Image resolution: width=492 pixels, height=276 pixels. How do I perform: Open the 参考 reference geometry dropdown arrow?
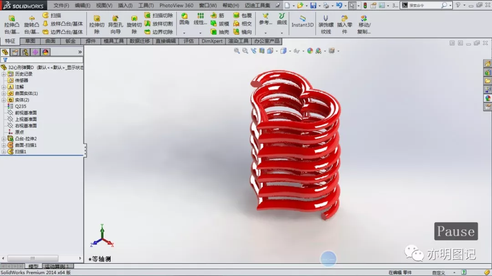tap(266, 33)
